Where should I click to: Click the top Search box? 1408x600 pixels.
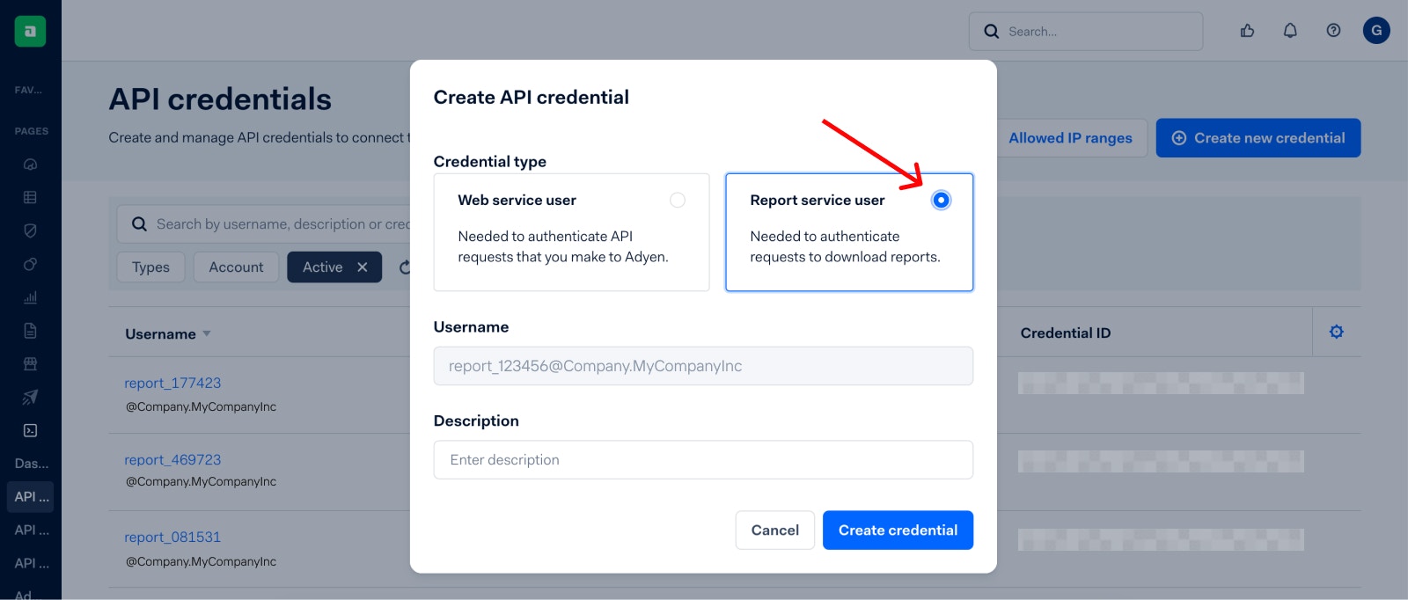point(1086,32)
